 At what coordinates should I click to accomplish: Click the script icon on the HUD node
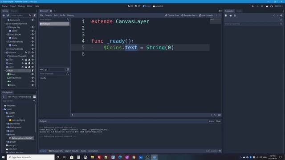(x=33, y=71)
